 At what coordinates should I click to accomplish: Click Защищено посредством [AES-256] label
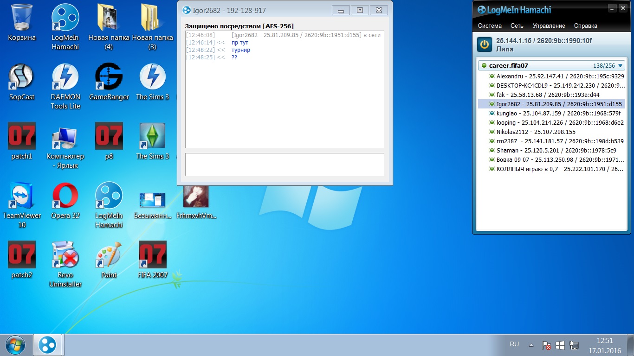(239, 26)
